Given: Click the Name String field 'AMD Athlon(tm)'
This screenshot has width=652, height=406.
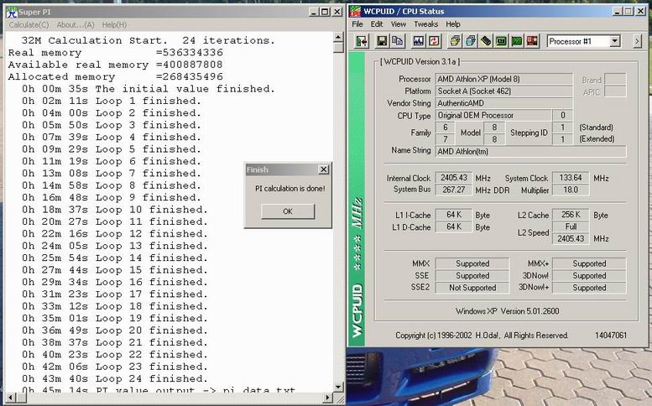Looking at the screenshot, I should 530,152.
